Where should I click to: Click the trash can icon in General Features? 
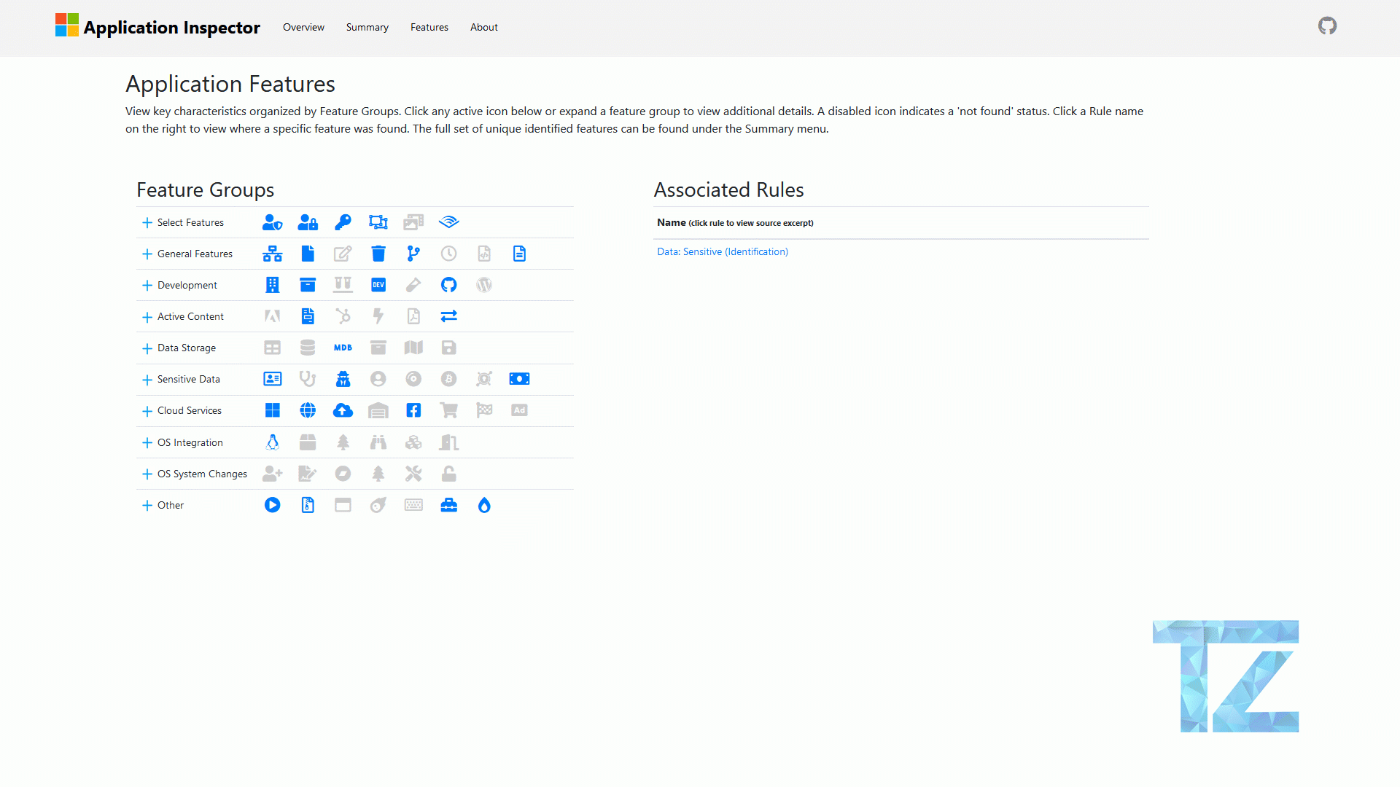378,254
